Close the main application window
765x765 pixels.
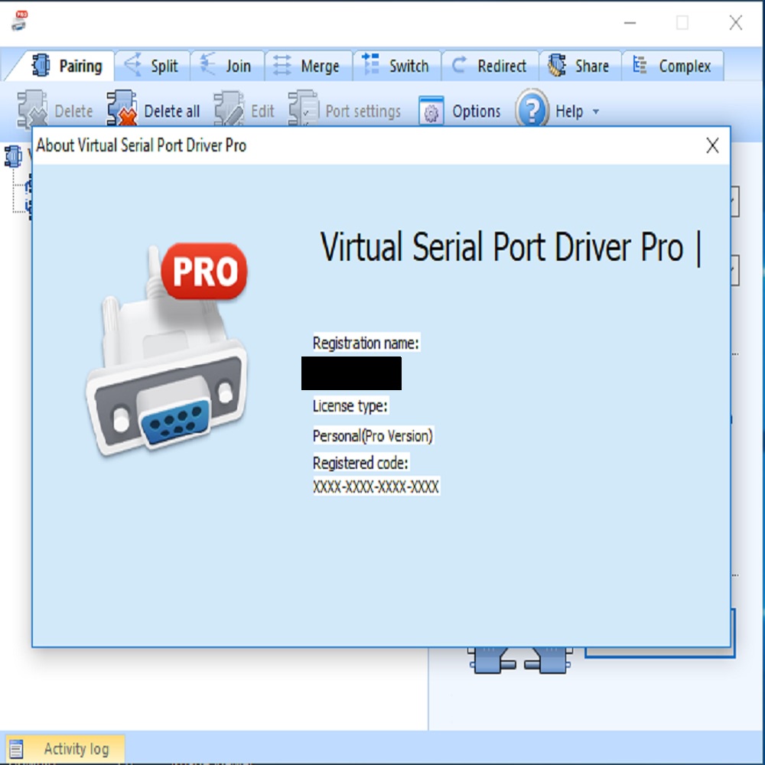click(736, 22)
